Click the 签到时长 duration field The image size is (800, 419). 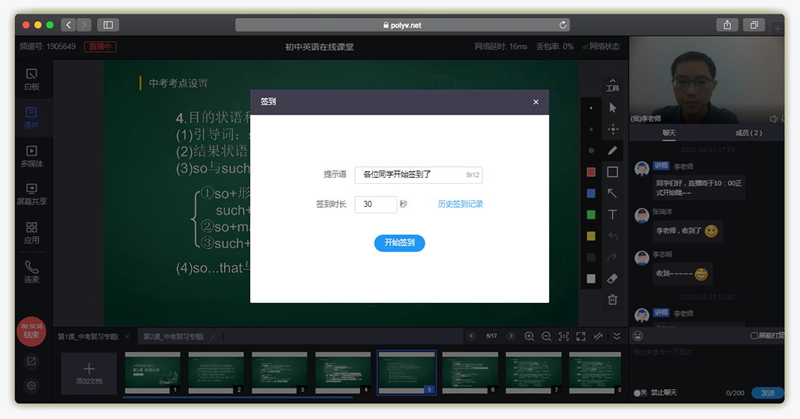(x=376, y=204)
